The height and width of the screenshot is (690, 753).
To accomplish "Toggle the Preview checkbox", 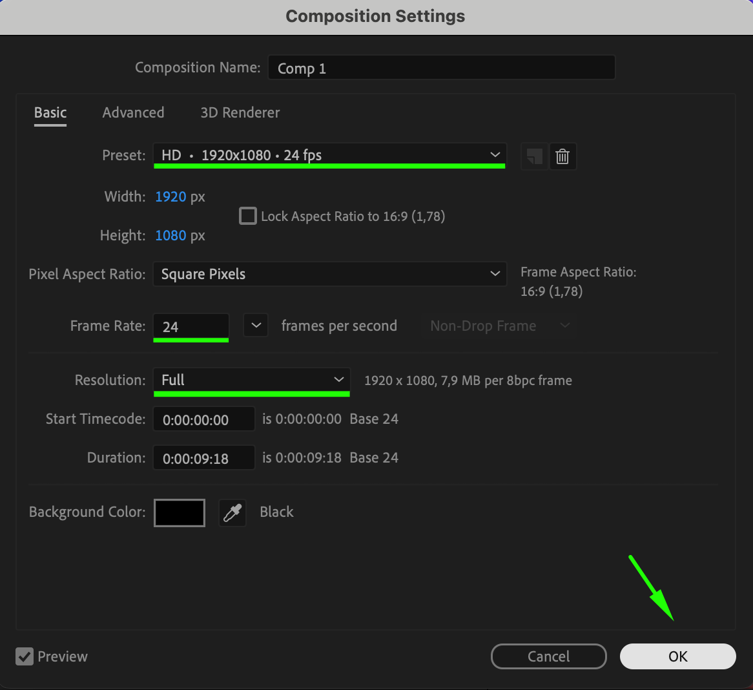I will tap(25, 656).
